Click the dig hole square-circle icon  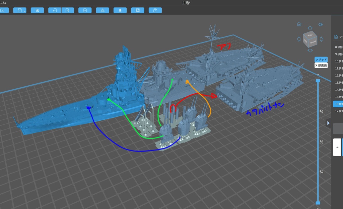(x=138, y=10)
